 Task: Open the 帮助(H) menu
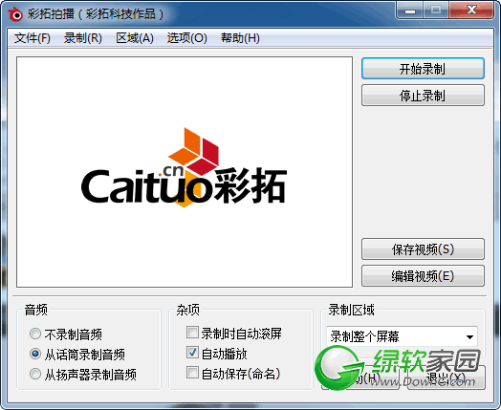tap(240, 38)
